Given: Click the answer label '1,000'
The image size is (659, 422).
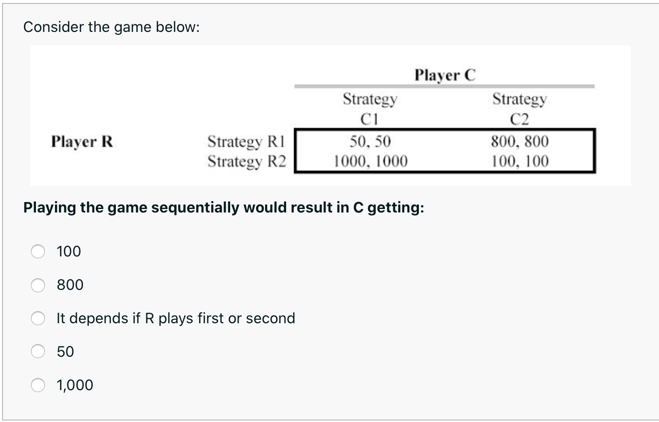Looking at the screenshot, I should click(x=75, y=385).
